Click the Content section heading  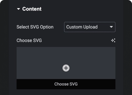click(29, 9)
